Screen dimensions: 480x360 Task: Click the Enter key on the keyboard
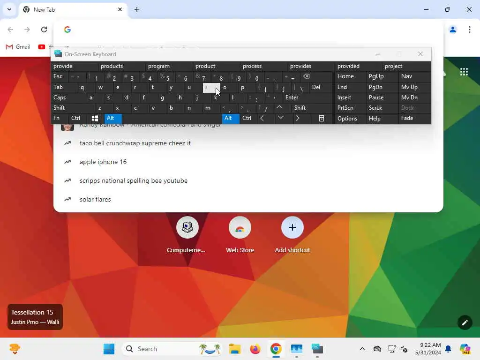click(x=307, y=97)
